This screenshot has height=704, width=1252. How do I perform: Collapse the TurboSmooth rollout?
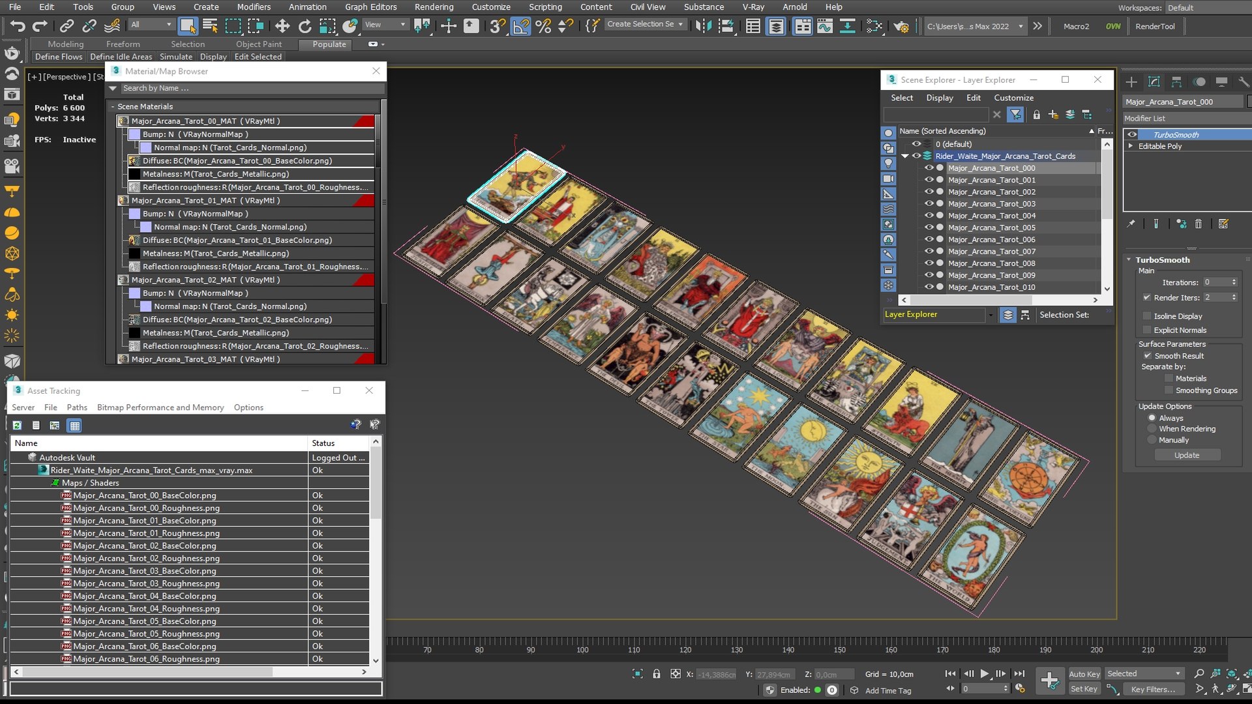pos(1129,259)
